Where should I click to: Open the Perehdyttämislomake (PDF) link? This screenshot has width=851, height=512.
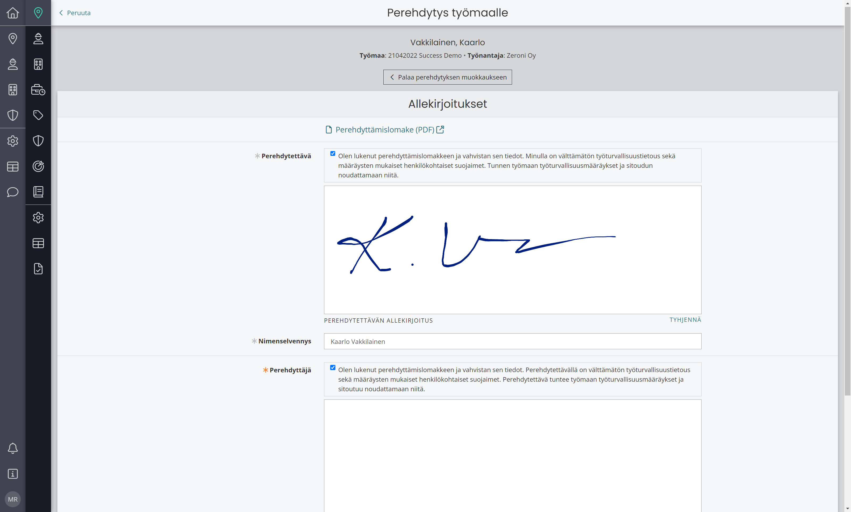[385, 129]
